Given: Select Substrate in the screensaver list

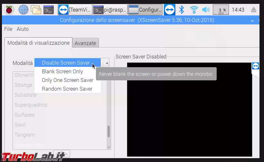Looking at the screenshot, I should click(x=25, y=95).
